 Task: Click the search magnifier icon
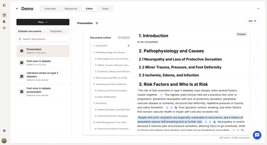[x=20, y=39]
